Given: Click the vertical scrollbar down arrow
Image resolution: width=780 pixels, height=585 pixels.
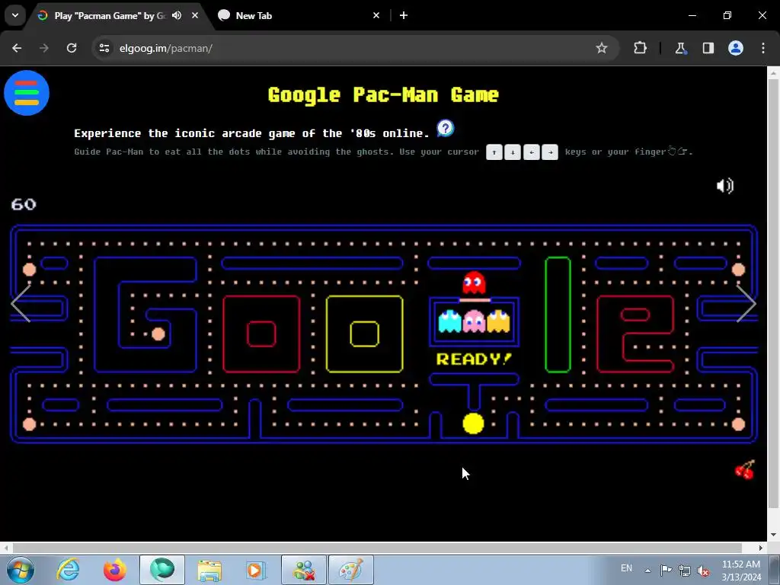Looking at the screenshot, I should click(773, 535).
